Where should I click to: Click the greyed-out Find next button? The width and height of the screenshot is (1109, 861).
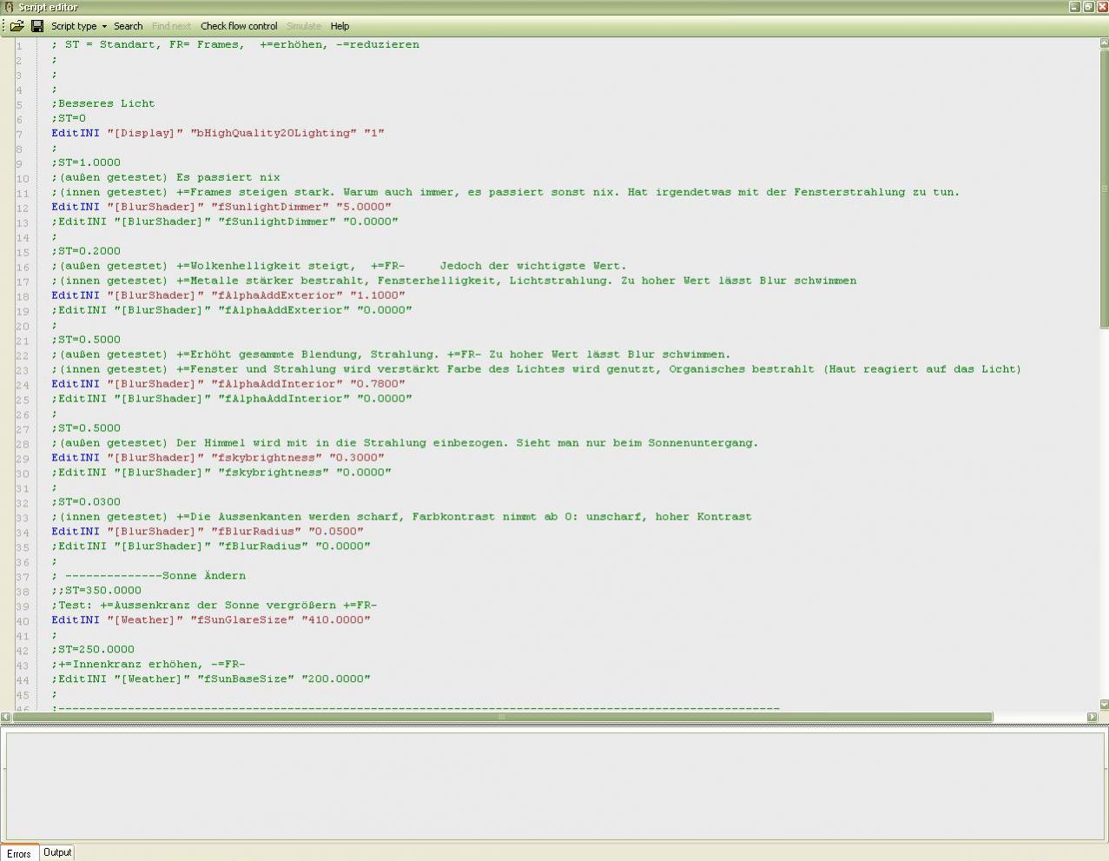pyautogui.click(x=171, y=26)
